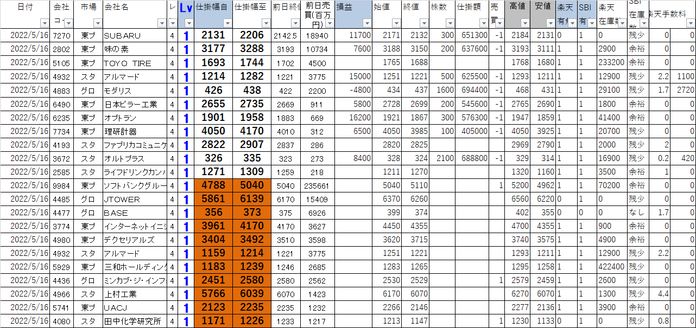Select 損益 cell showing 16200

(353, 117)
